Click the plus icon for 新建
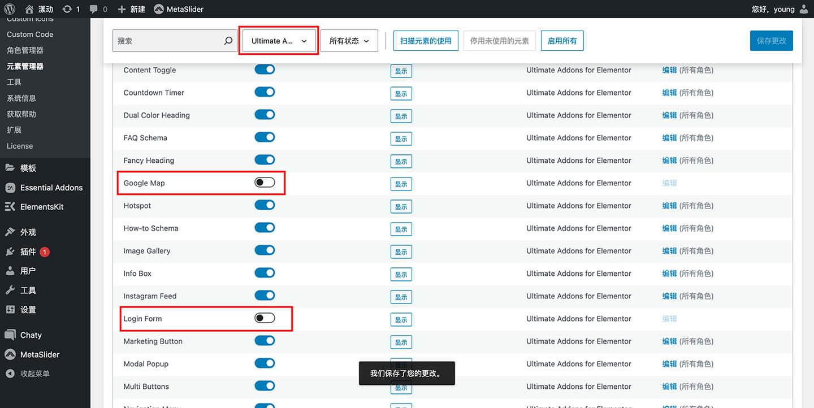Screen dimensions: 814x408 pos(122,9)
